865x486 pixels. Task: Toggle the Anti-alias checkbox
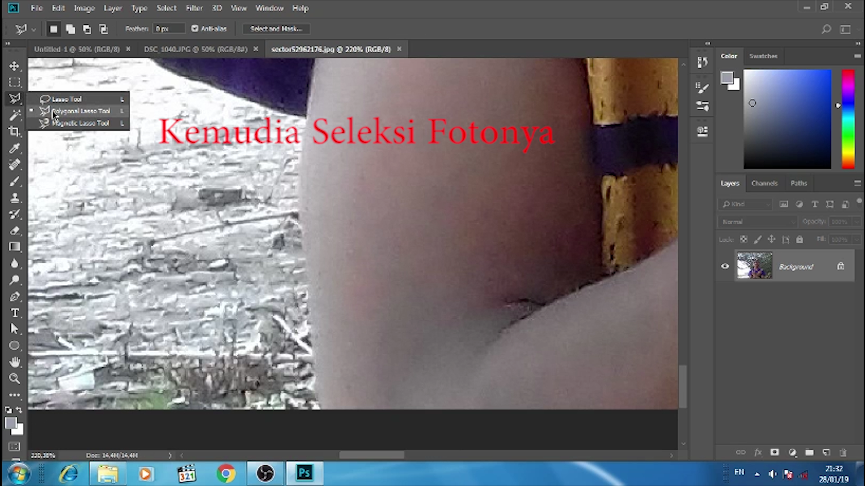[195, 28]
